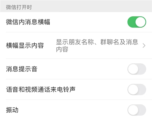Viewport: 152px width, 118px height.
Task: Click the white knob of the 语音和视频通话来电铃声 switch
Action: point(133,89)
